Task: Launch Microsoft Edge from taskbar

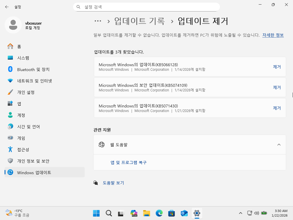Action: click(x=159, y=213)
